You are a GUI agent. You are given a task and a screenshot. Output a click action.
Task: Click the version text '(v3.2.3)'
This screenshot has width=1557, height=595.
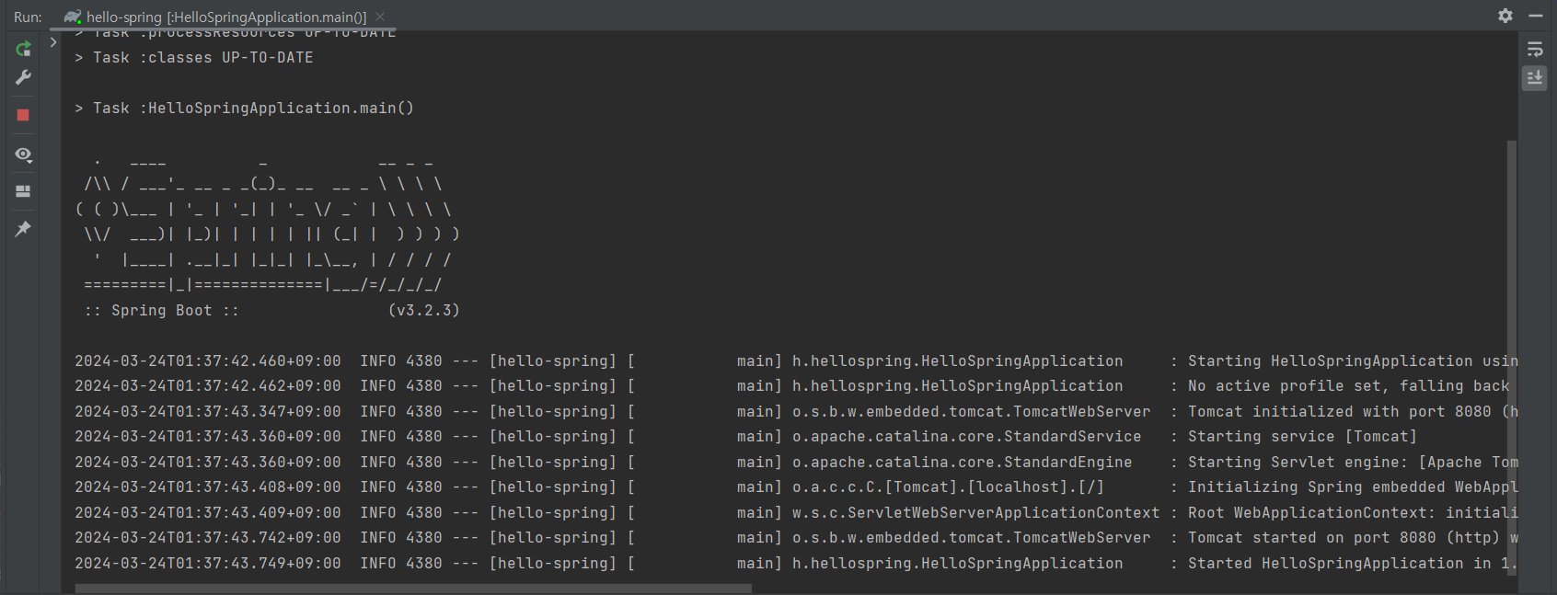[423, 311]
